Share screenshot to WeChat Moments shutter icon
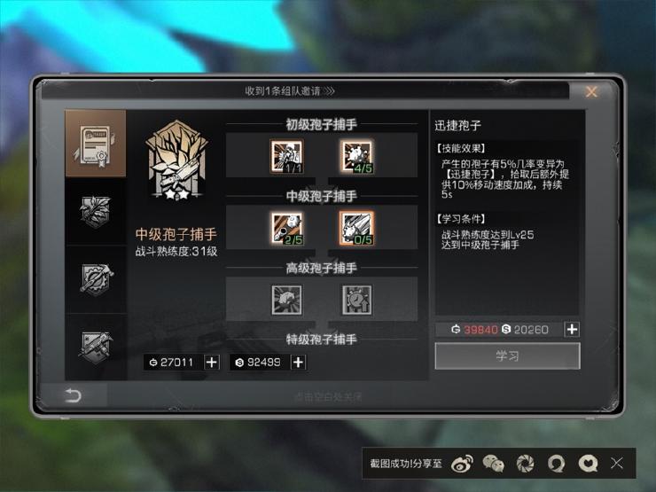 tap(525, 464)
